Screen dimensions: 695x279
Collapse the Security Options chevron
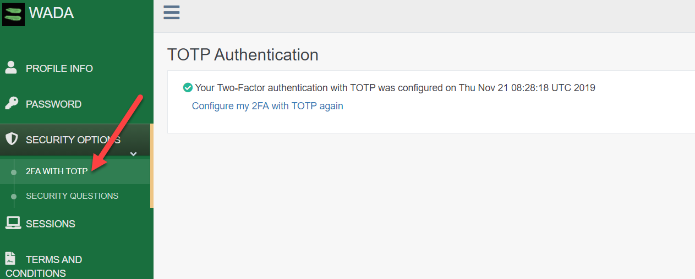(133, 154)
